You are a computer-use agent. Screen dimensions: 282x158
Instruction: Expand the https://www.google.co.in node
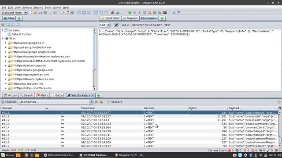(x=6, y=43)
